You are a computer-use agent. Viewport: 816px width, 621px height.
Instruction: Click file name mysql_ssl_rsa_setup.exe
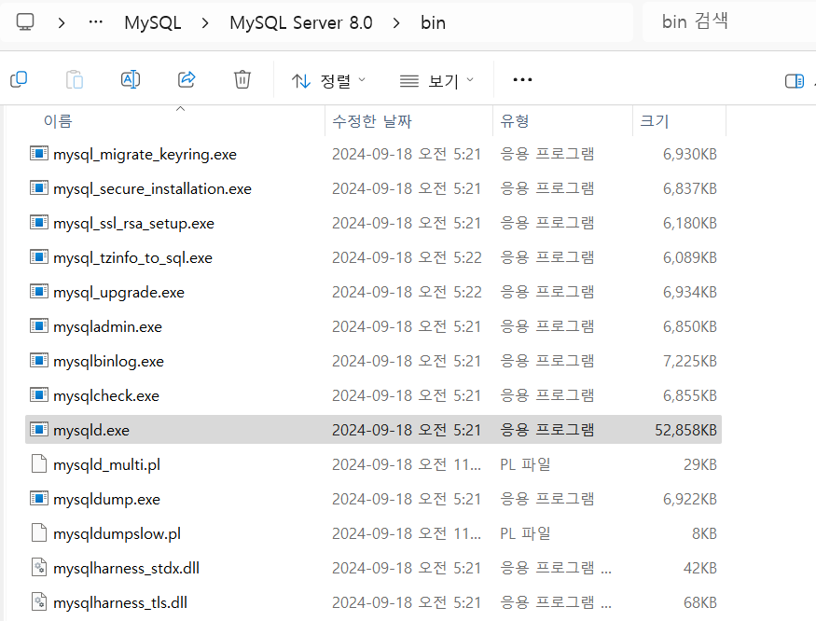[x=133, y=224]
